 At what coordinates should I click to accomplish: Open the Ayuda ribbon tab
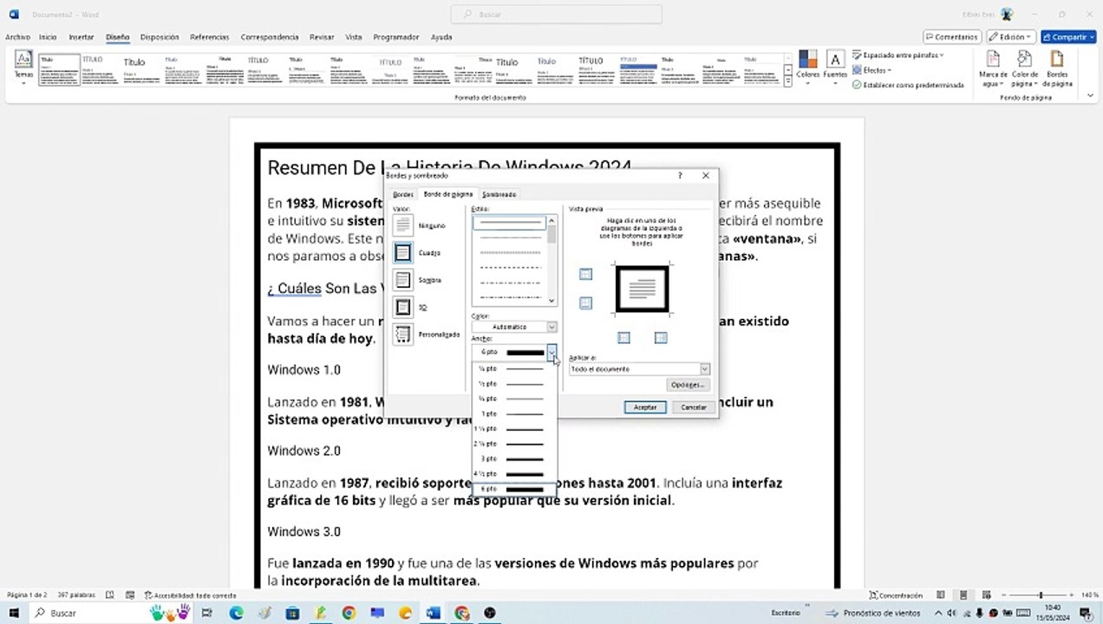(x=441, y=37)
